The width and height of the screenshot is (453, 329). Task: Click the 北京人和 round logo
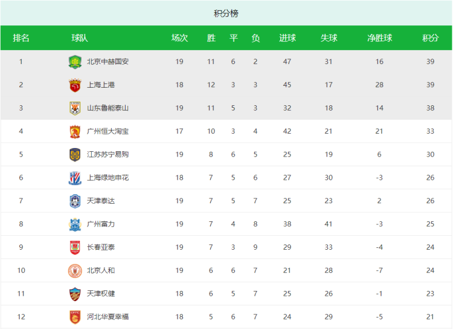(x=74, y=270)
